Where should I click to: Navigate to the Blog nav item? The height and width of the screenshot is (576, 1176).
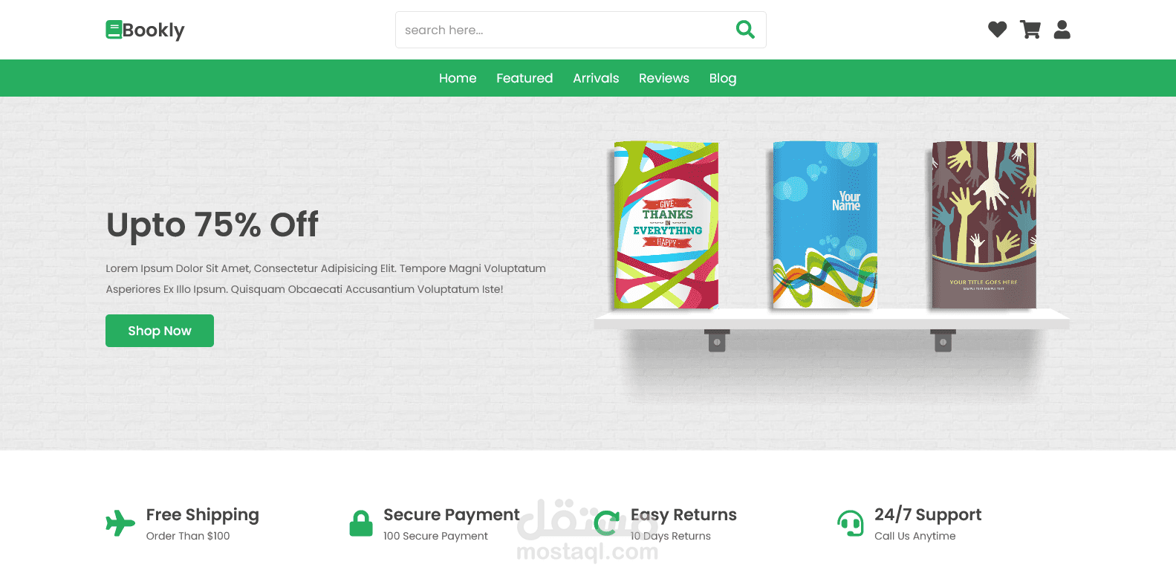pyautogui.click(x=723, y=78)
